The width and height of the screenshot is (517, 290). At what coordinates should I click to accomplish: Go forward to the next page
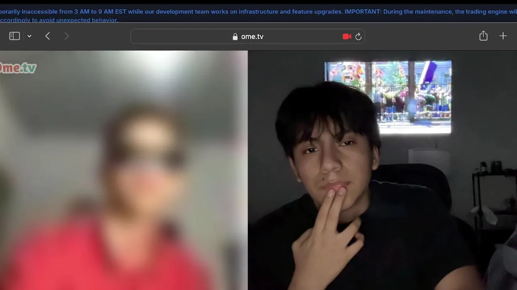pyautogui.click(x=67, y=36)
